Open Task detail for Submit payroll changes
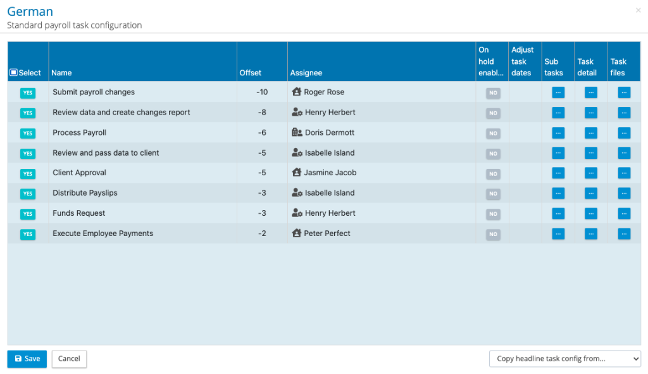The width and height of the screenshot is (648, 374). pos(590,92)
